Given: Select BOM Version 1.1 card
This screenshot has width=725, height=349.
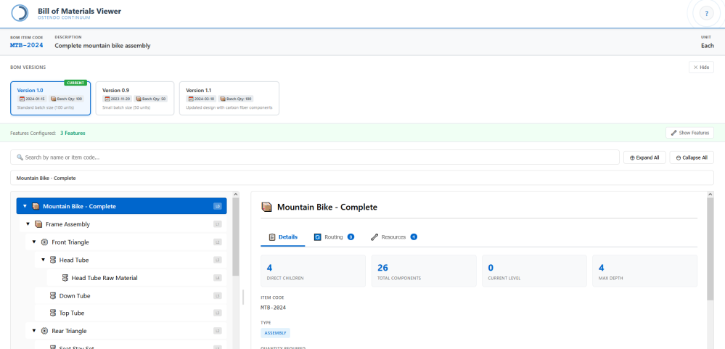Looking at the screenshot, I should [x=229, y=98].
